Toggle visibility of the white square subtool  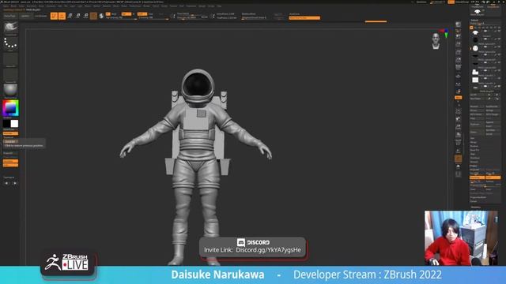(x=499, y=79)
